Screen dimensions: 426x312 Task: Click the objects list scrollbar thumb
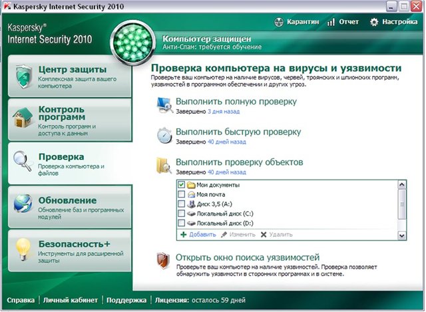[401, 204]
